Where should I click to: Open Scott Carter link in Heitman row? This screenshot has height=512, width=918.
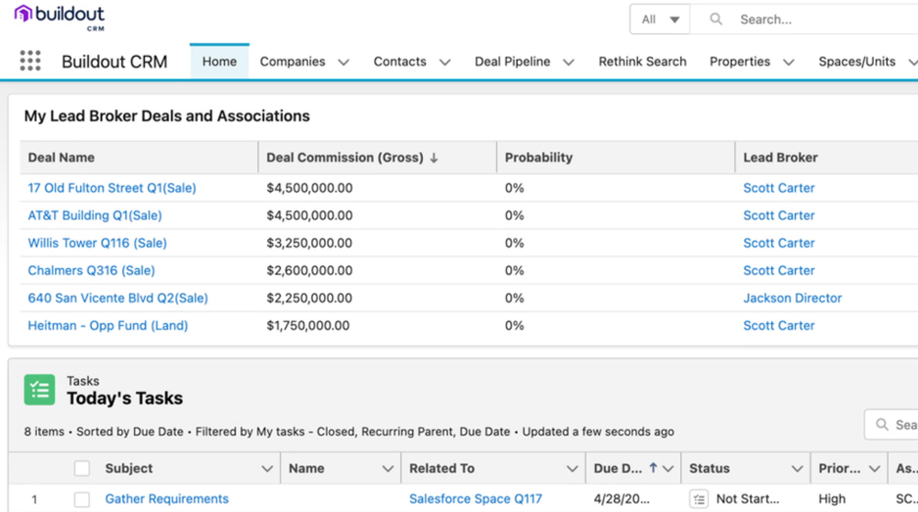pos(778,326)
